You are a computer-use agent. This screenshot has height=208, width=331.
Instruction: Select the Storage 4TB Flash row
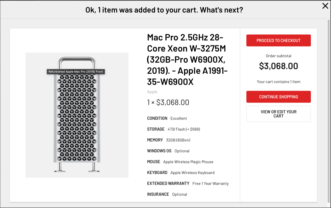pyautogui.click(x=173, y=129)
